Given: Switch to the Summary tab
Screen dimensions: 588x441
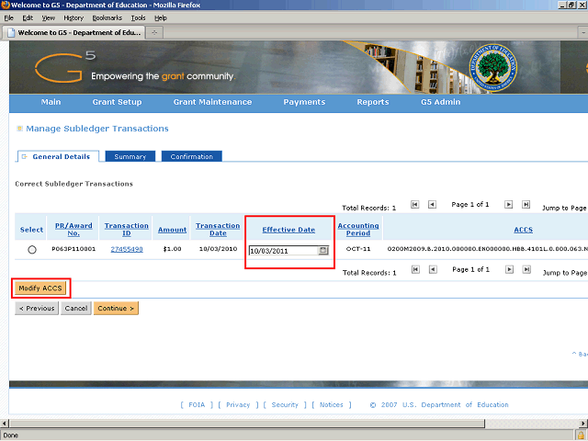Looking at the screenshot, I should pos(130,156).
